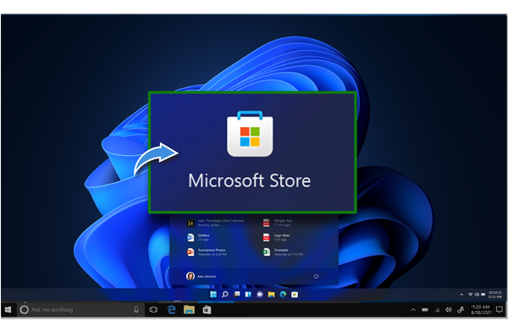The width and height of the screenshot is (508, 332).
Task: Focus the 'Ask me anything' search box
Action: [x=81, y=310]
